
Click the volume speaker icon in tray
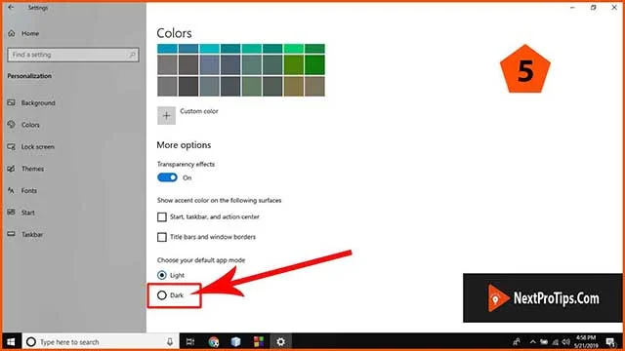(x=566, y=342)
